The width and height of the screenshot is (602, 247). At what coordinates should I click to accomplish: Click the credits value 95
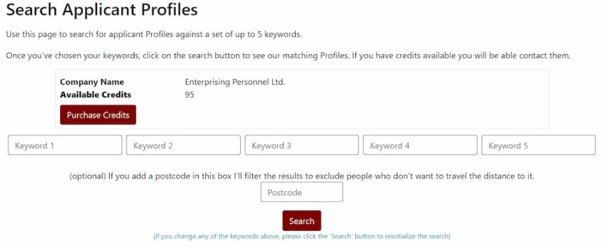189,95
